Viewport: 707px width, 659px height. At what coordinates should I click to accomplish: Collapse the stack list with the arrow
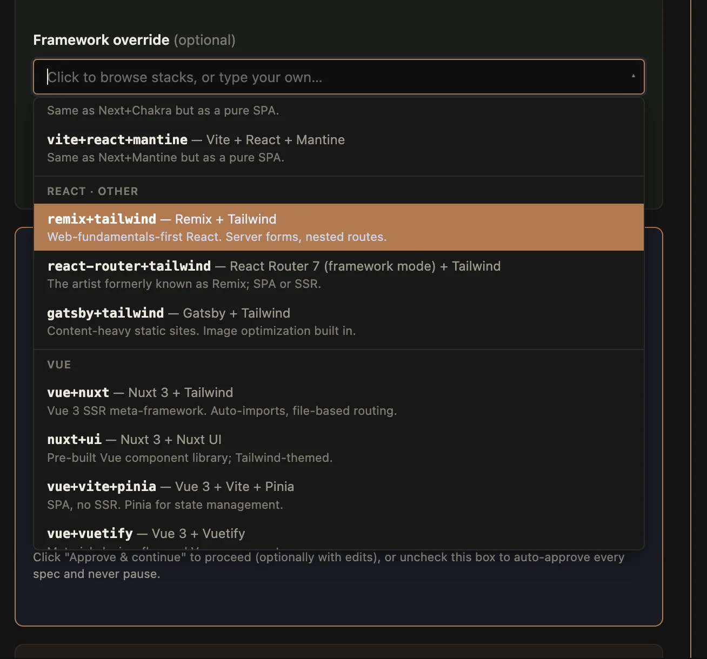pyautogui.click(x=633, y=76)
